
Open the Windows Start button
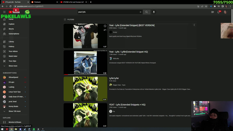[2, 129]
